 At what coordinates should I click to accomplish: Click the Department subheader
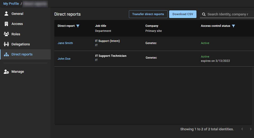pos(103,31)
